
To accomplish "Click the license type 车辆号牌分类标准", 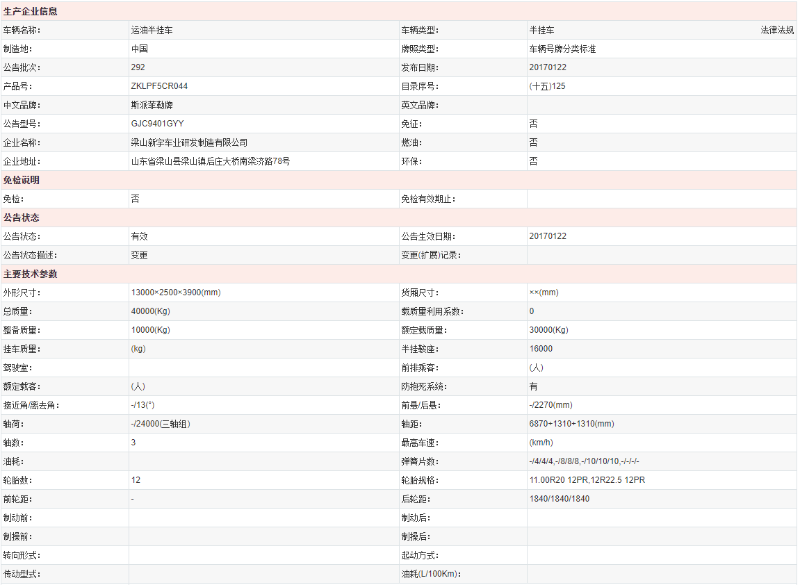I will (562, 49).
